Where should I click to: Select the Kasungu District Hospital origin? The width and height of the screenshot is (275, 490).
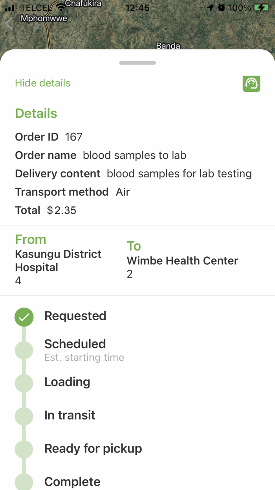tap(58, 260)
